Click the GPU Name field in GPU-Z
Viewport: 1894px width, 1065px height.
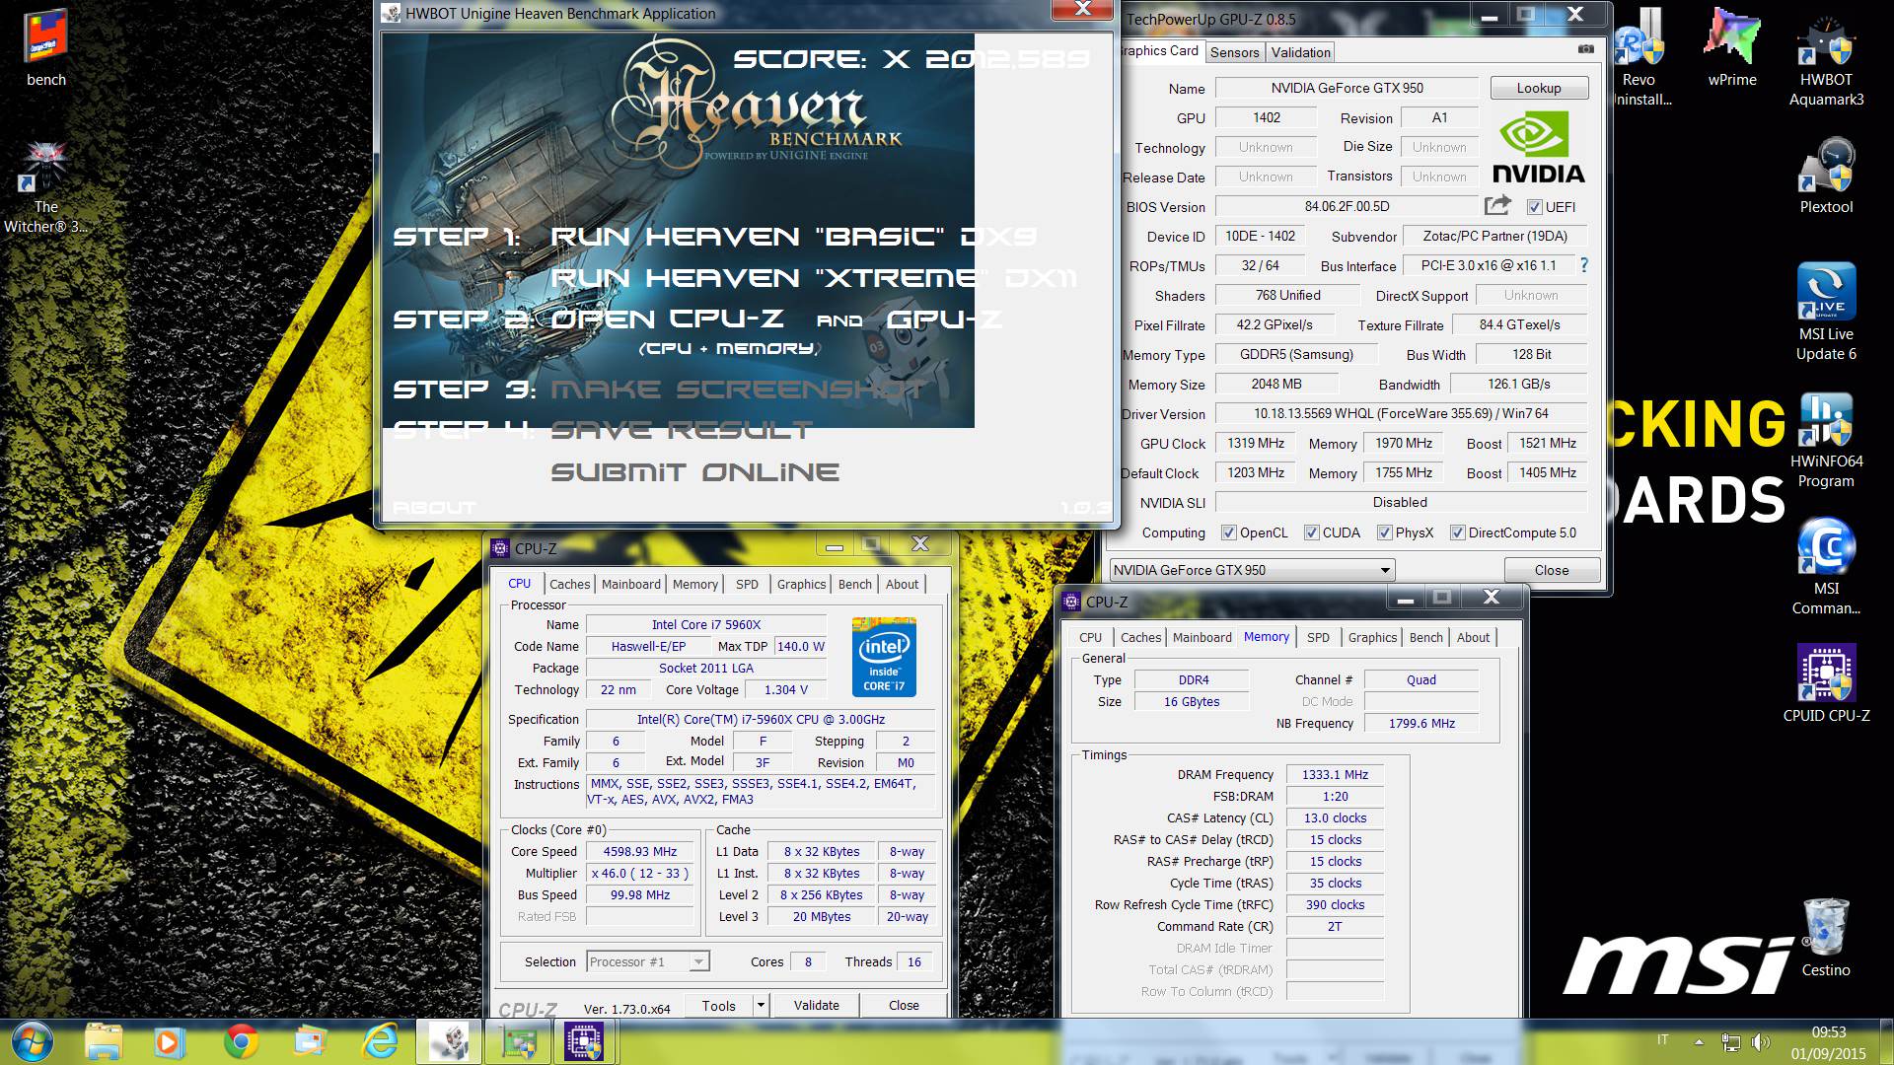click(x=1347, y=88)
